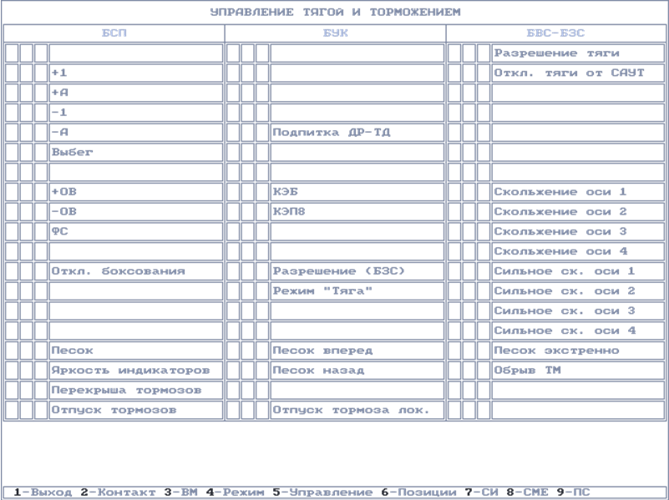
Task: Select the '-А' signal row
Action: tap(136, 133)
